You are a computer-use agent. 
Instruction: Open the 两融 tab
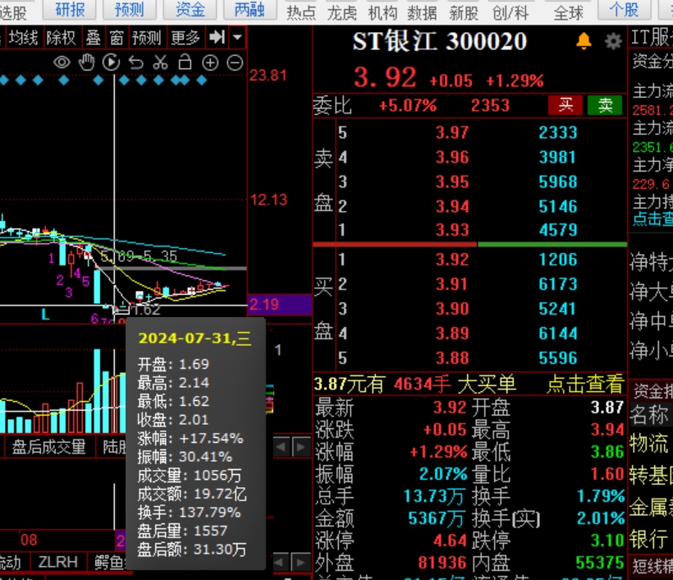(250, 10)
